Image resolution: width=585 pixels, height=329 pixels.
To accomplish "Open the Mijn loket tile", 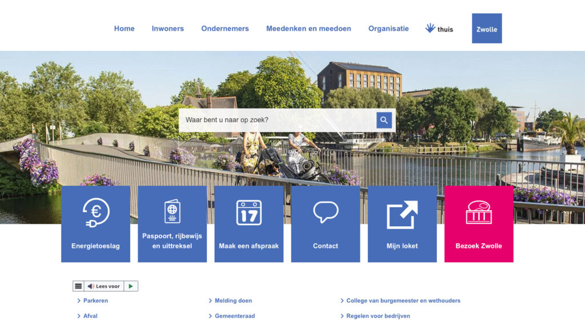I will (x=402, y=224).
